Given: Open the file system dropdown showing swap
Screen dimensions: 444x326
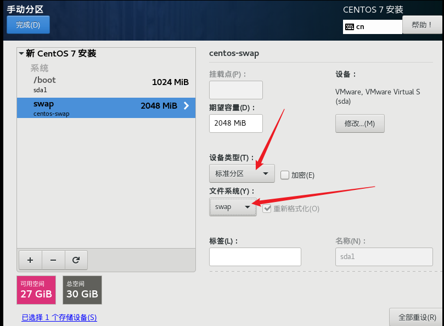Looking at the screenshot, I should 233,207.
